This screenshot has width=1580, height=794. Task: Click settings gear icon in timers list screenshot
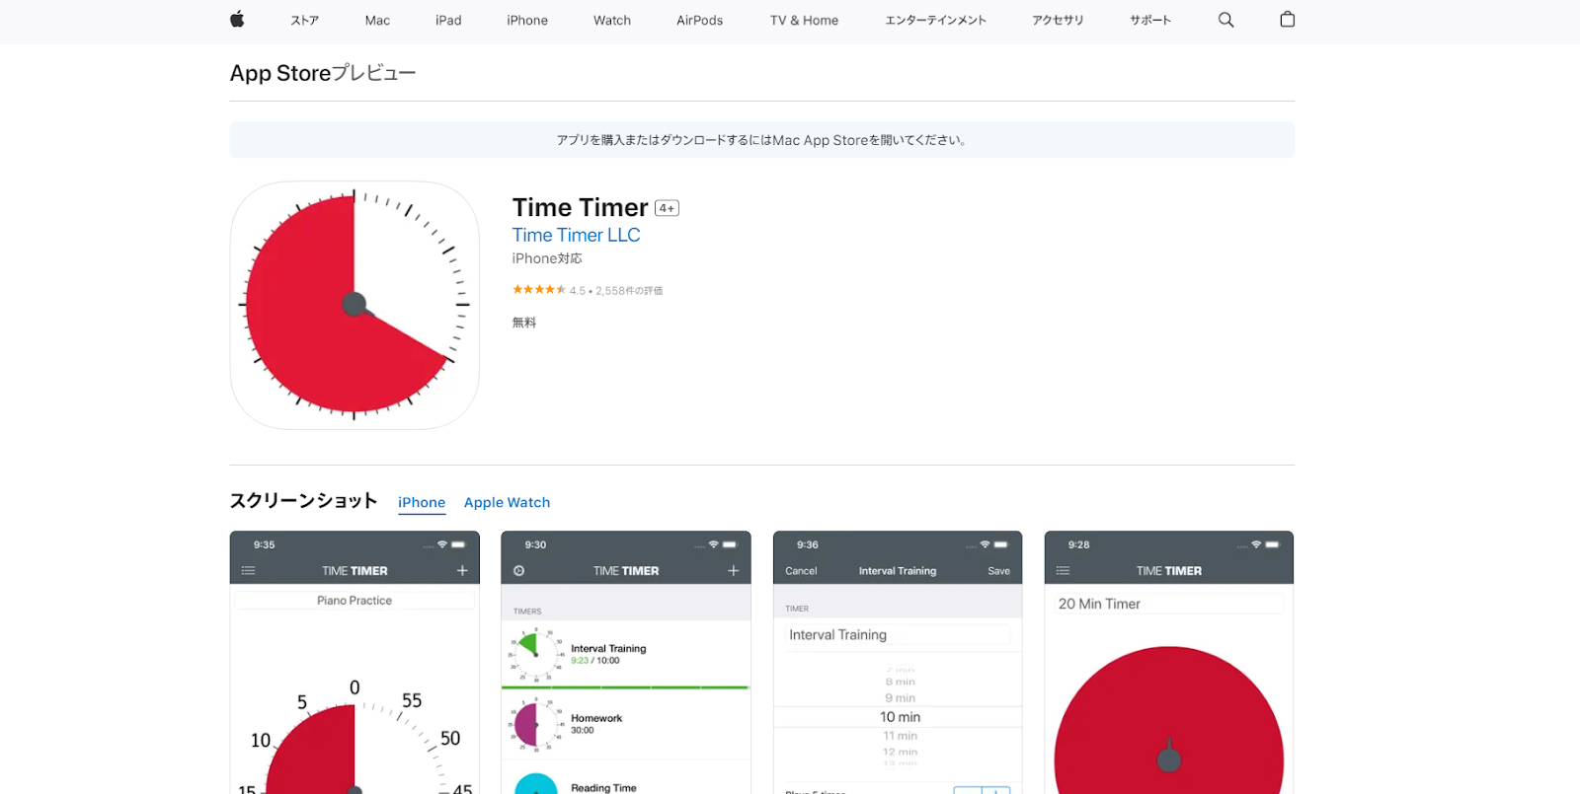point(519,571)
